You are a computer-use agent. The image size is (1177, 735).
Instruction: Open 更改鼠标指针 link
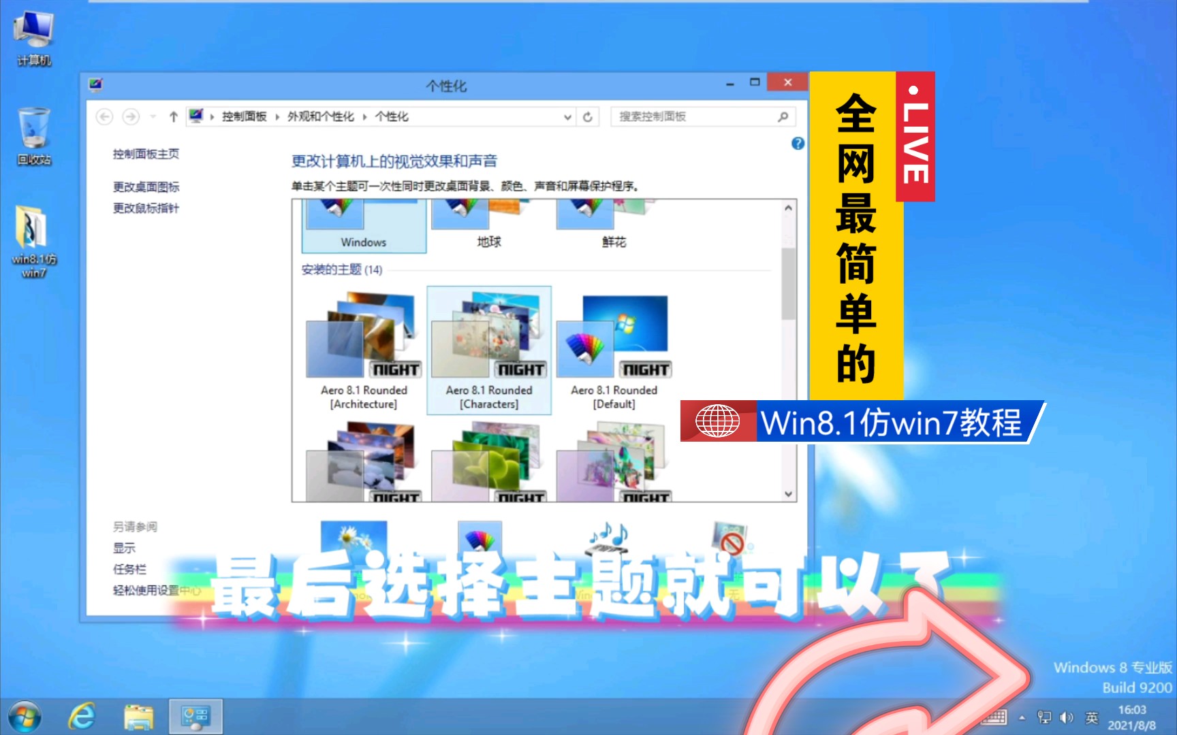tap(146, 208)
